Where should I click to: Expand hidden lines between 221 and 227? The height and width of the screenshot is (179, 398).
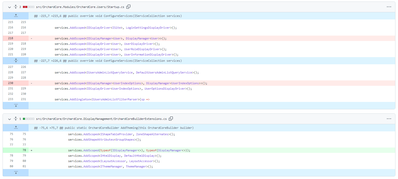[16, 61]
